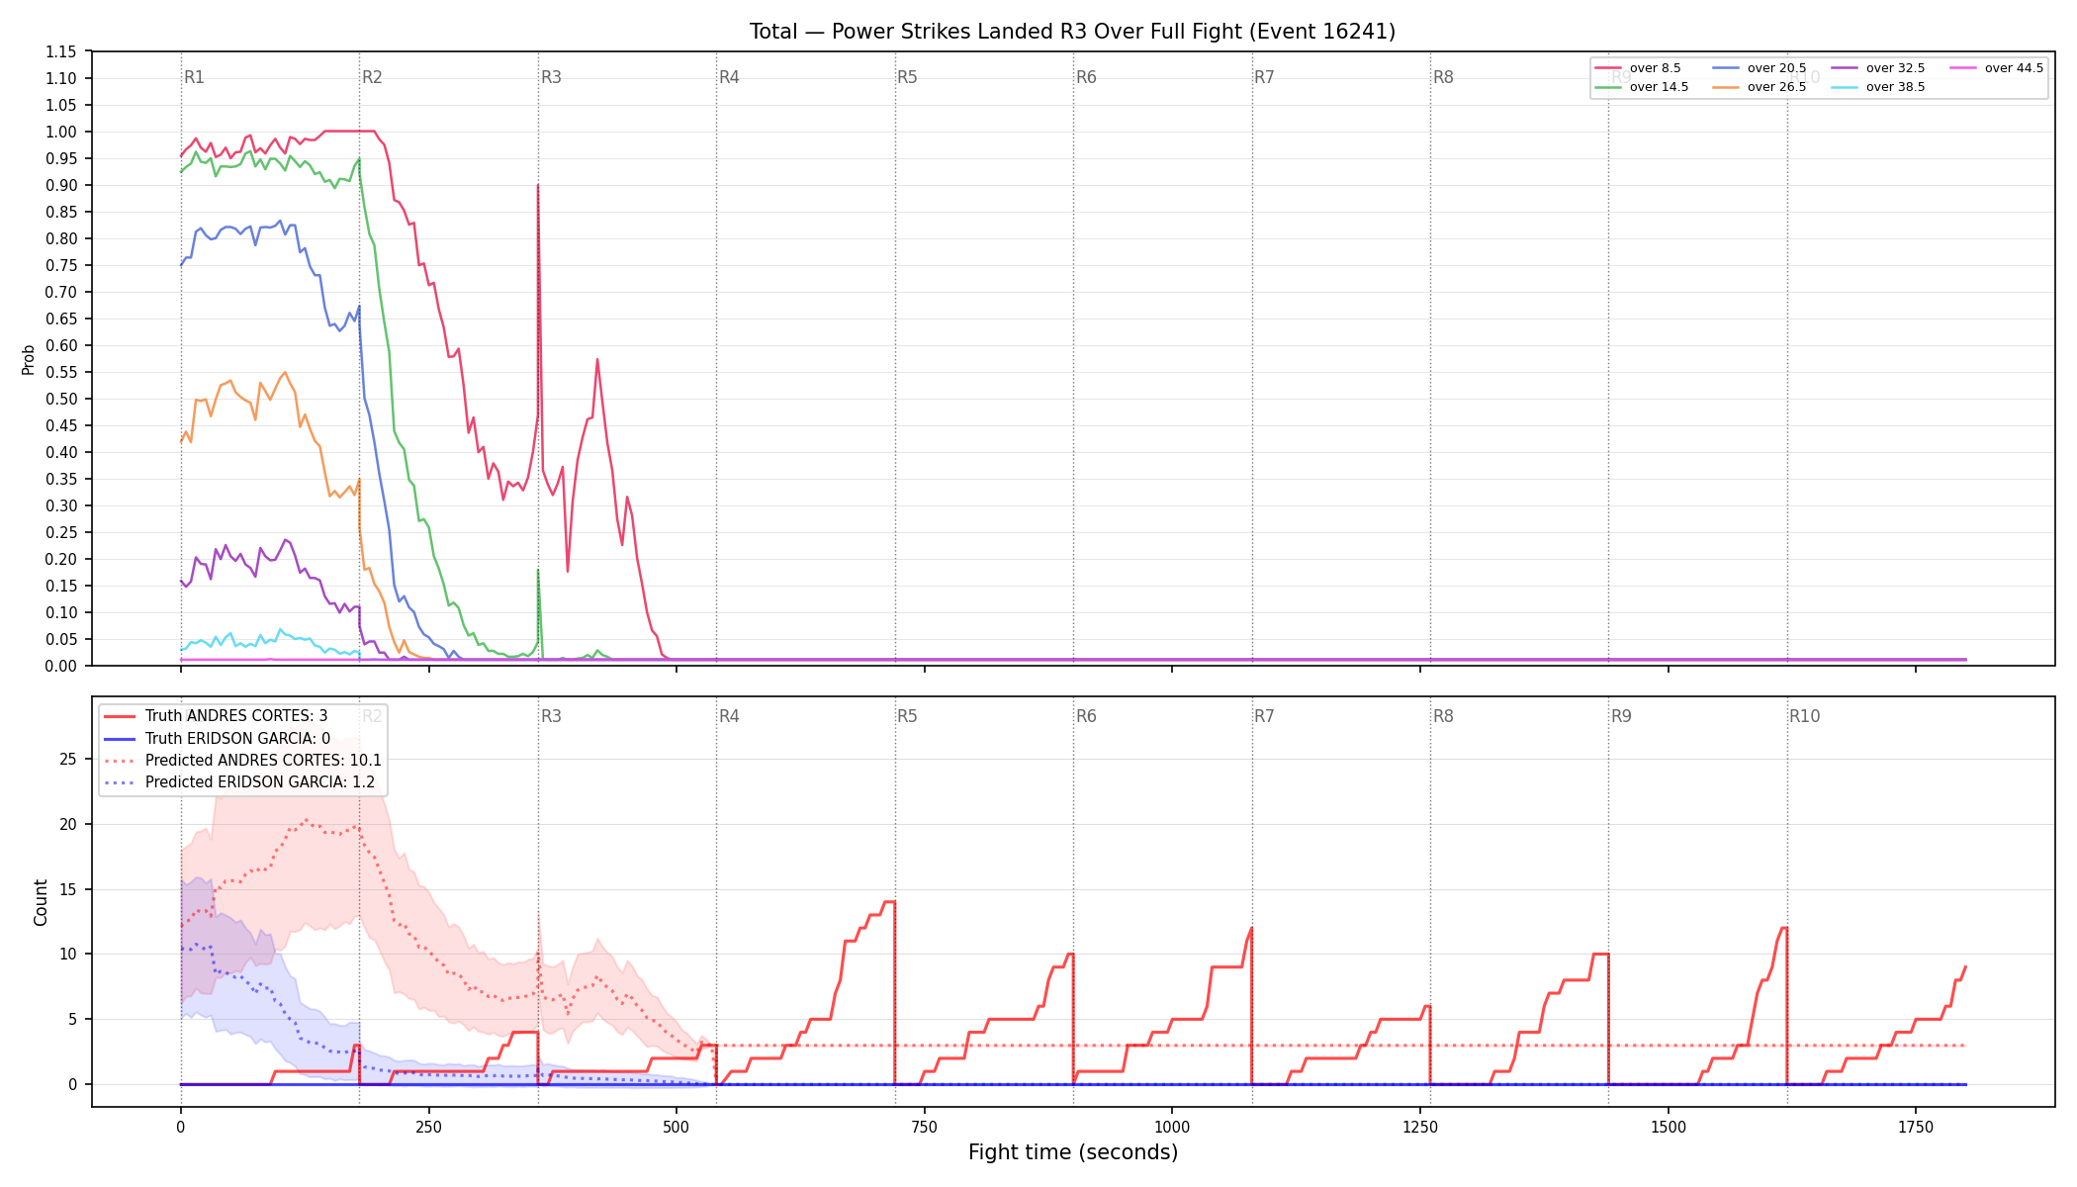Click the 15 tick on the Count axis

[x=68, y=889]
